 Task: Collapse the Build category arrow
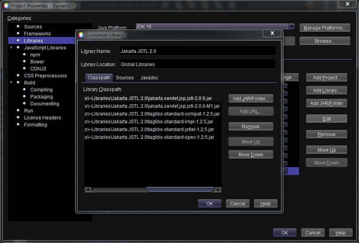tap(11, 82)
